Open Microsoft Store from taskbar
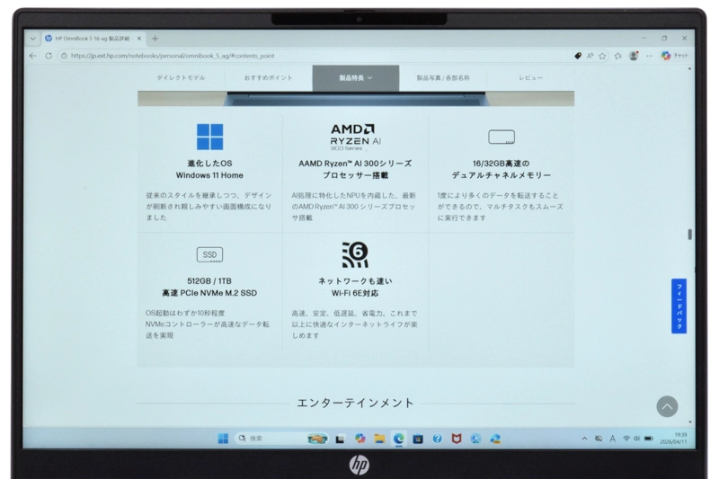The height and width of the screenshot is (479, 719). pos(418,439)
